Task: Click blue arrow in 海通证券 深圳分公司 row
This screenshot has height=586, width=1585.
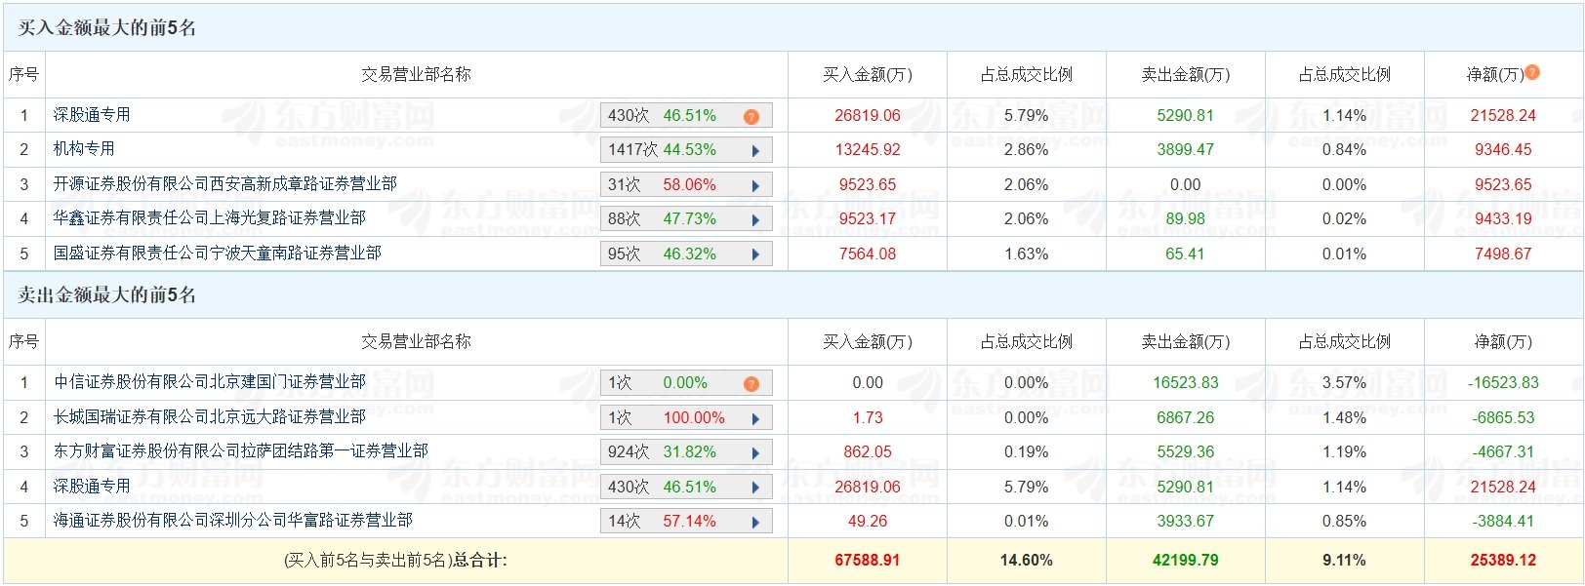Action: tap(755, 522)
